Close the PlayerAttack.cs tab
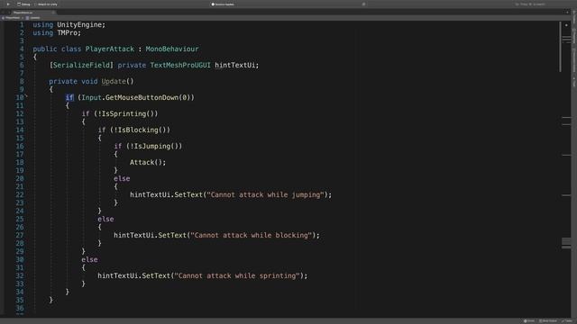577x324 pixels. click(x=53, y=13)
